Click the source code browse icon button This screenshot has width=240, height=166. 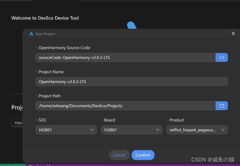[x=222, y=58]
